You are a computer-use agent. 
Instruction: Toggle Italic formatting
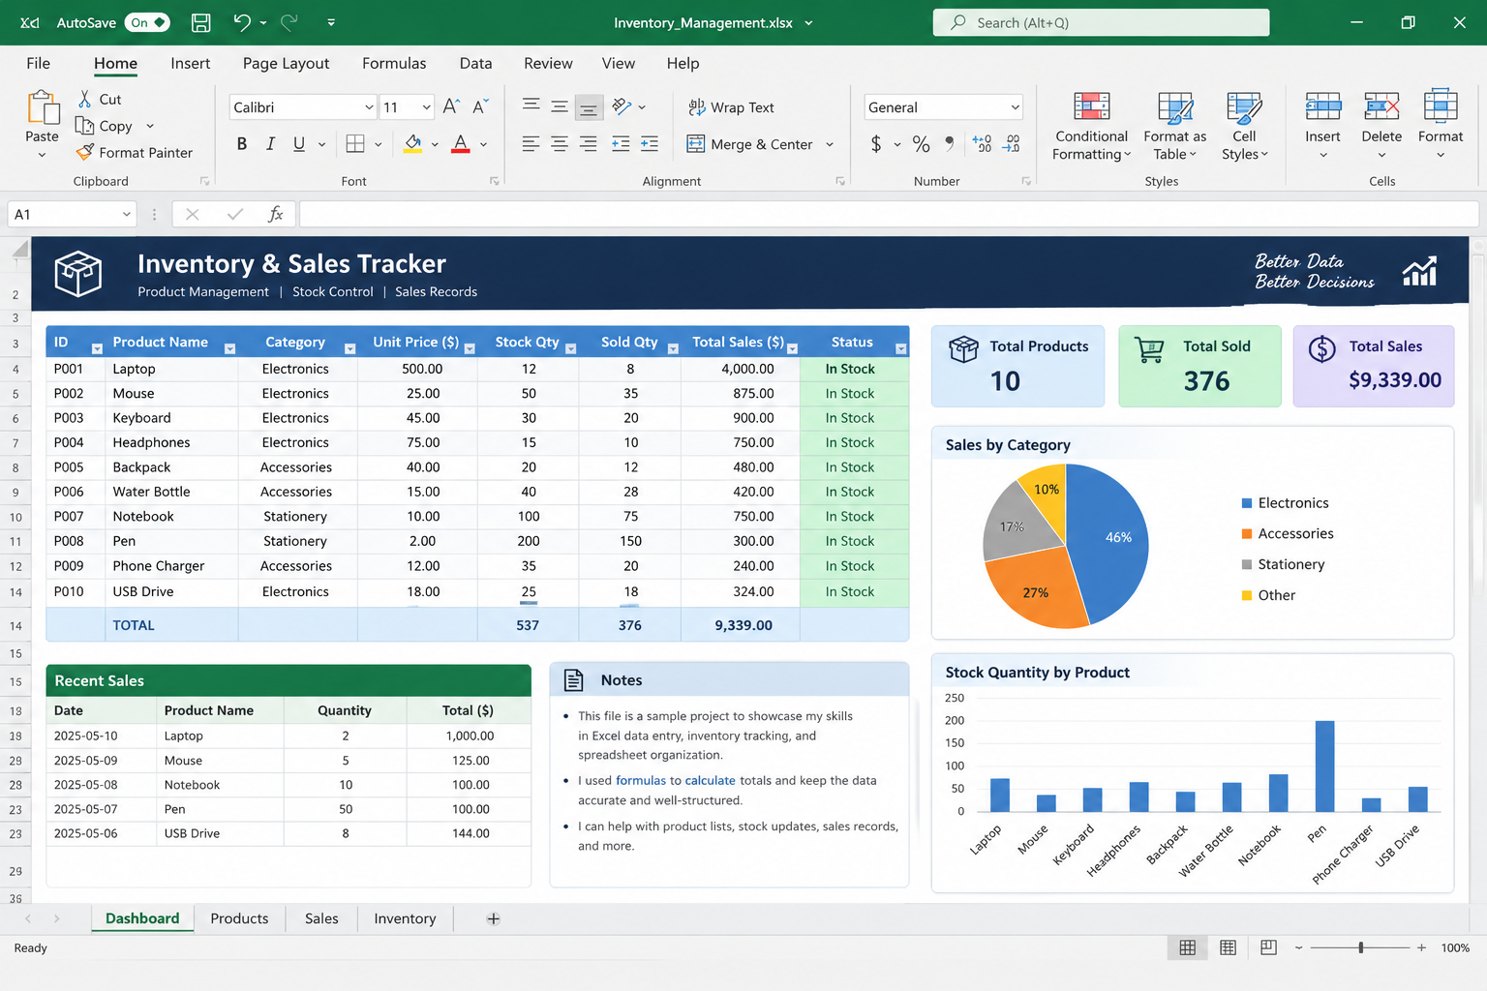(x=270, y=144)
